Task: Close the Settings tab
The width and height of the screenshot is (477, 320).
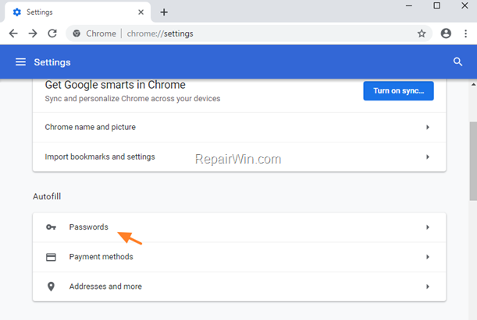Action: (x=141, y=12)
